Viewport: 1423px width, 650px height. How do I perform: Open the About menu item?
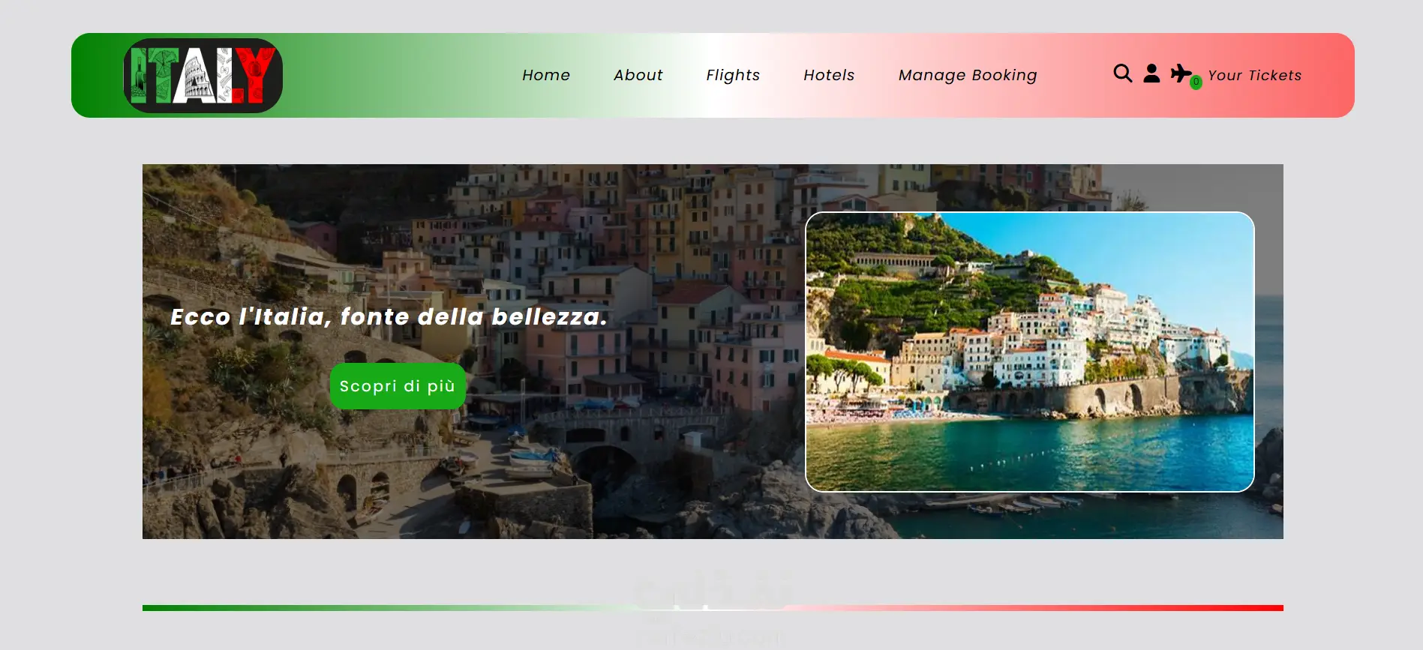point(638,75)
